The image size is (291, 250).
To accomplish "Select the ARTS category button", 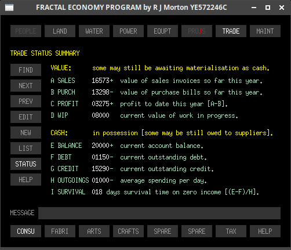I will pos(94,231).
